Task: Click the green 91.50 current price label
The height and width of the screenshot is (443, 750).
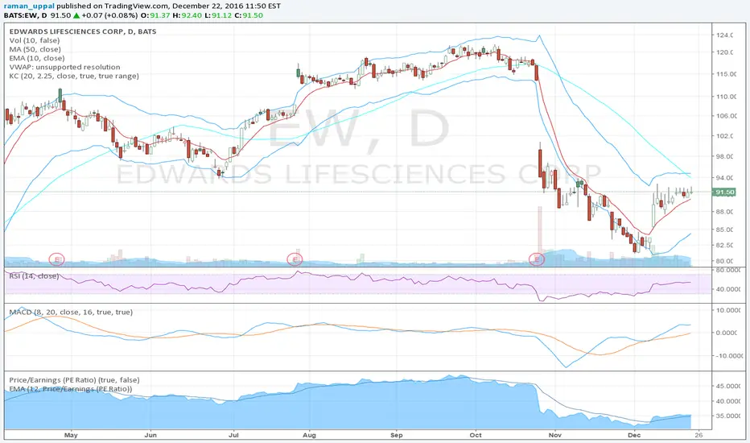Action: [723, 192]
